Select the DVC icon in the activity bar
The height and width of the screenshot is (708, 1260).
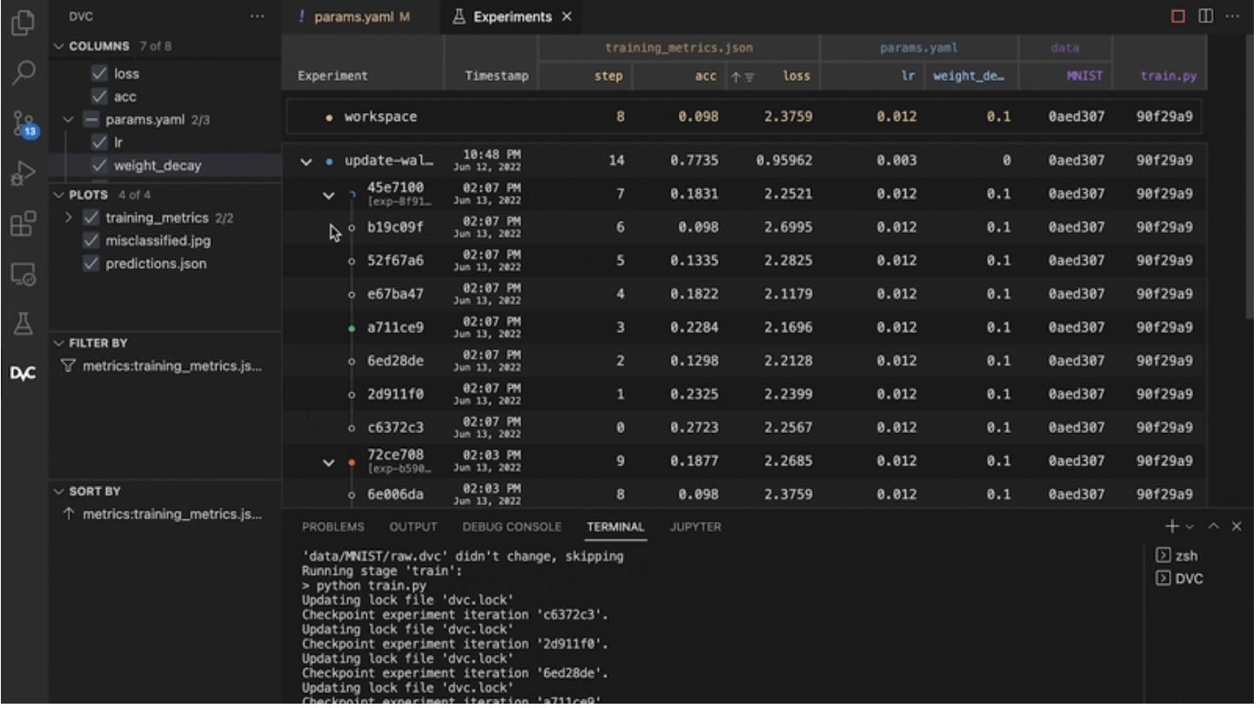point(23,375)
